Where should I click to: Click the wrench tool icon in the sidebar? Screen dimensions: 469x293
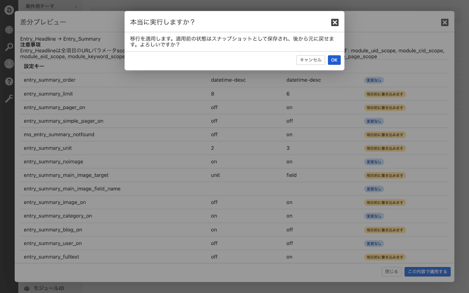point(9,99)
